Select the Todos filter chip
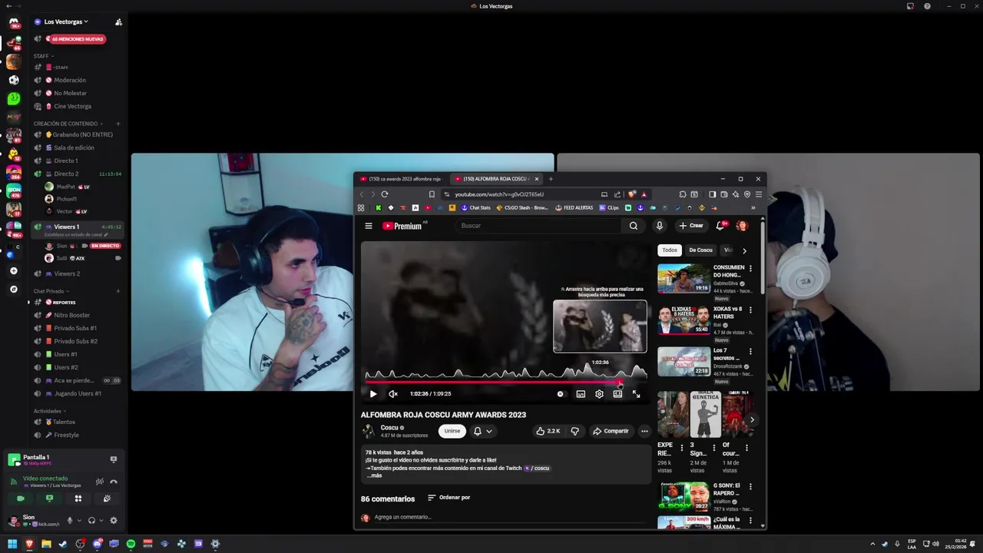The image size is (983, 553). (x=670, y=250)
